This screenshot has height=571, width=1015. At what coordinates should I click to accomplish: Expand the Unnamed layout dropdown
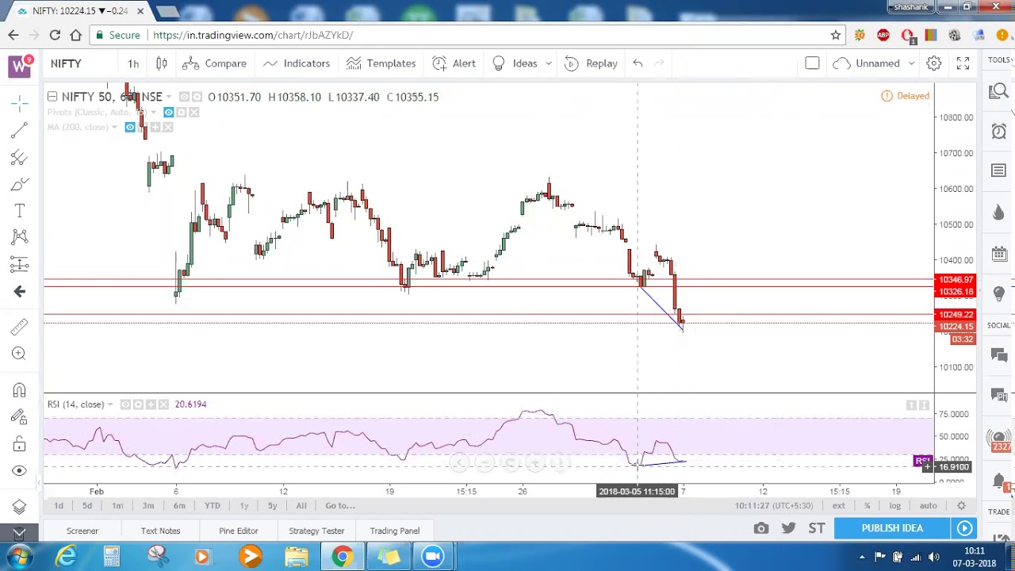click(x=911, y=63)
